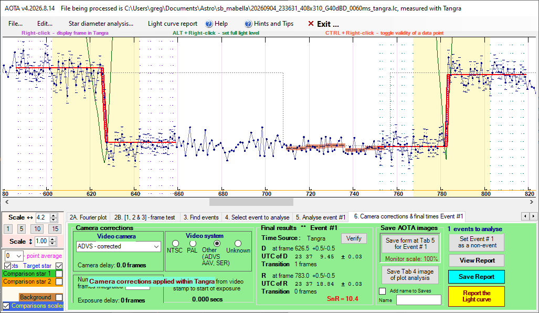Image resolution: width=539 pixels, height=313 pixels.
Task: Click the red X Exit icon
Action: tap(311, 24)
